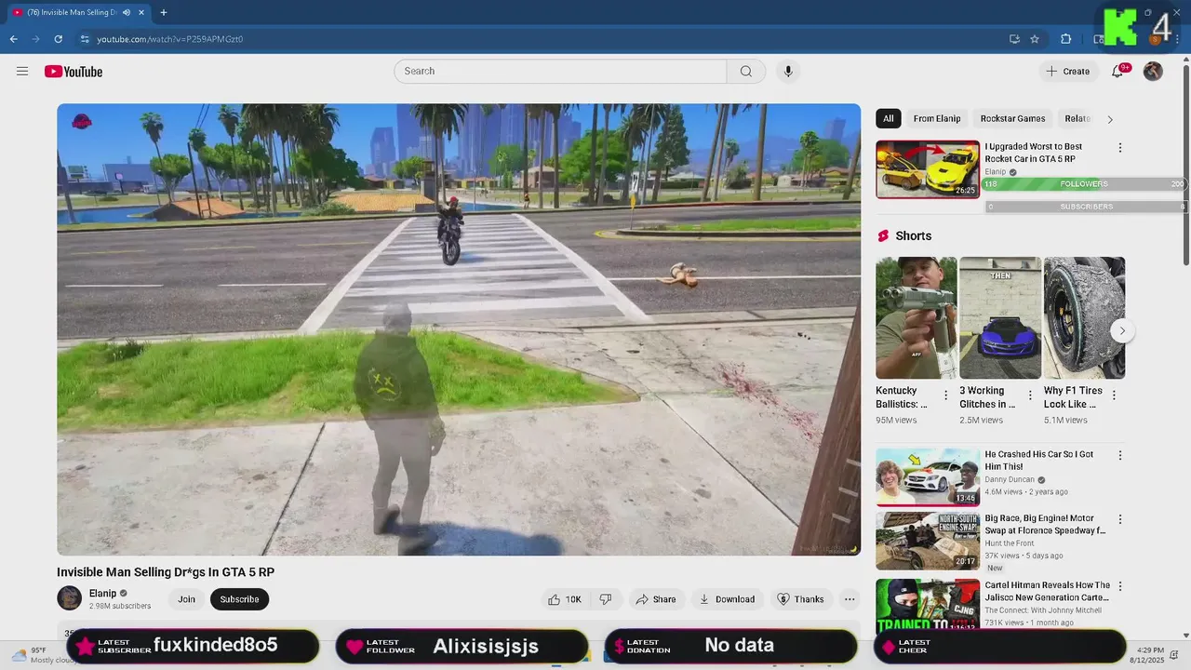This screenshot has width=1191, height=670.
Task: Focus the YouTube search box
Action: coord(560,72)
